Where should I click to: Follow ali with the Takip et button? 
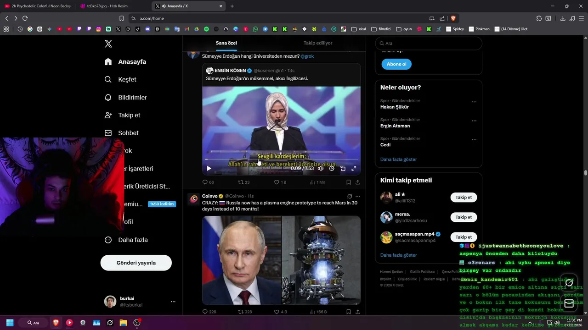(x=464, y=198)
